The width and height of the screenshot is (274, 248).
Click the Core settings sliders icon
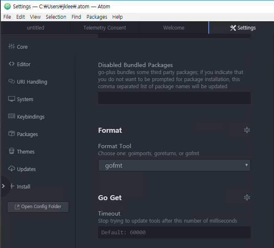click(x=12, y=47)
